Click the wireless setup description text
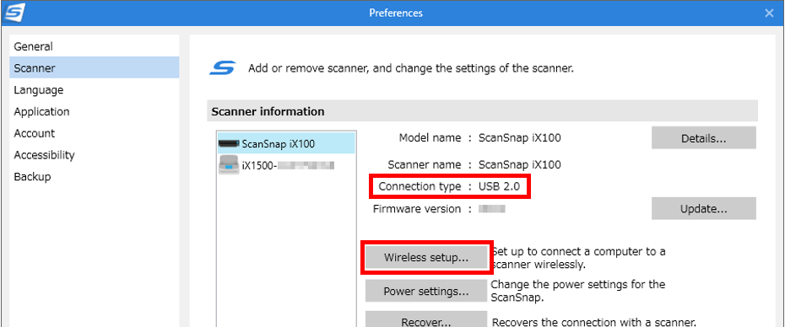 579,258
